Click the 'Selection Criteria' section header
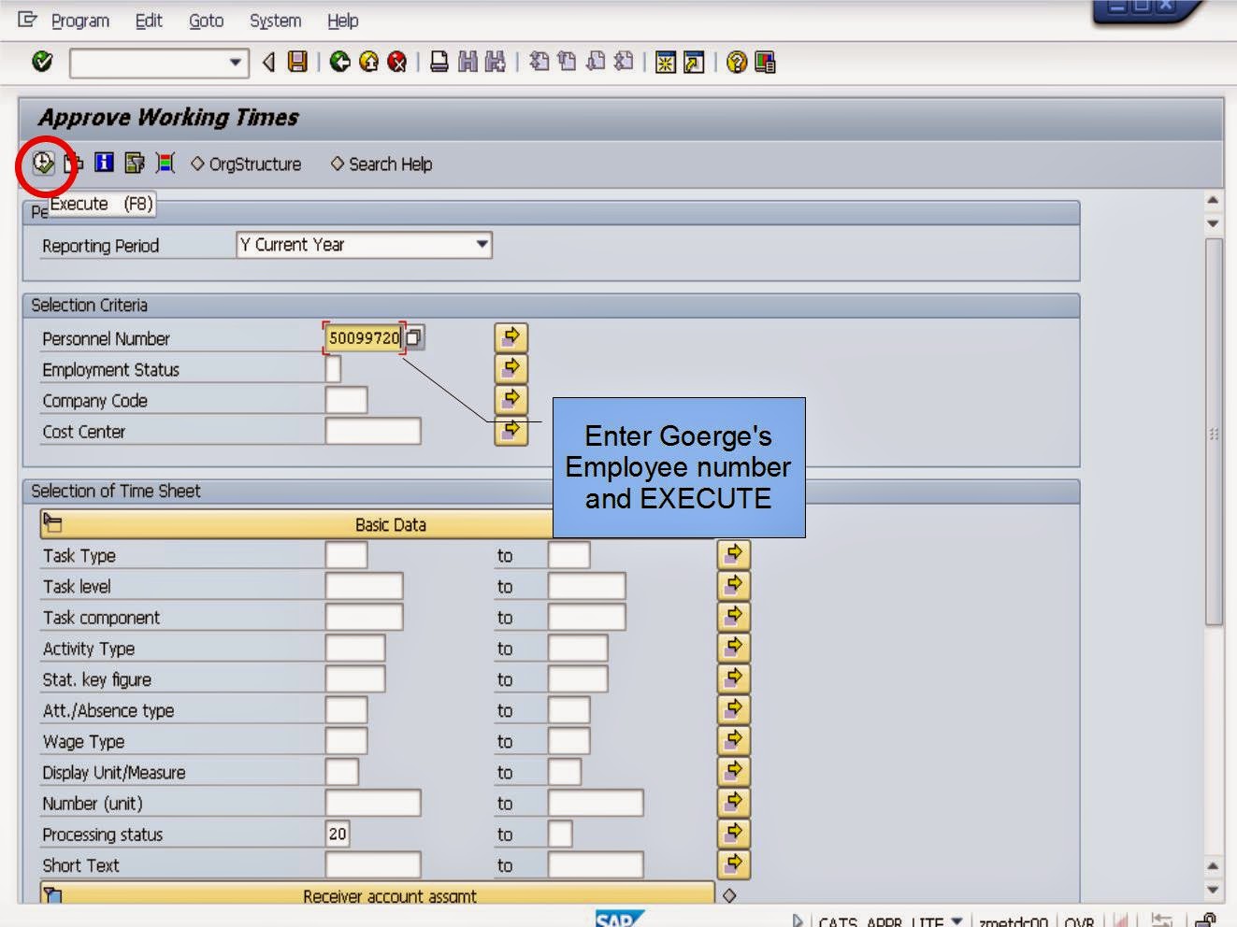 [x=89, y=305]
